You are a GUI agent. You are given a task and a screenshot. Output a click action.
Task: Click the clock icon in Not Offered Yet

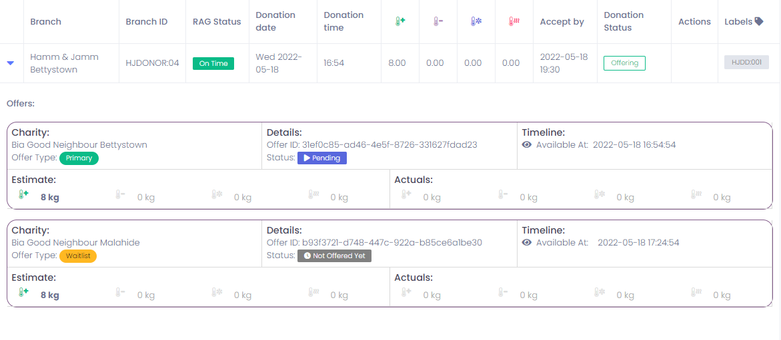pos(307,255)
